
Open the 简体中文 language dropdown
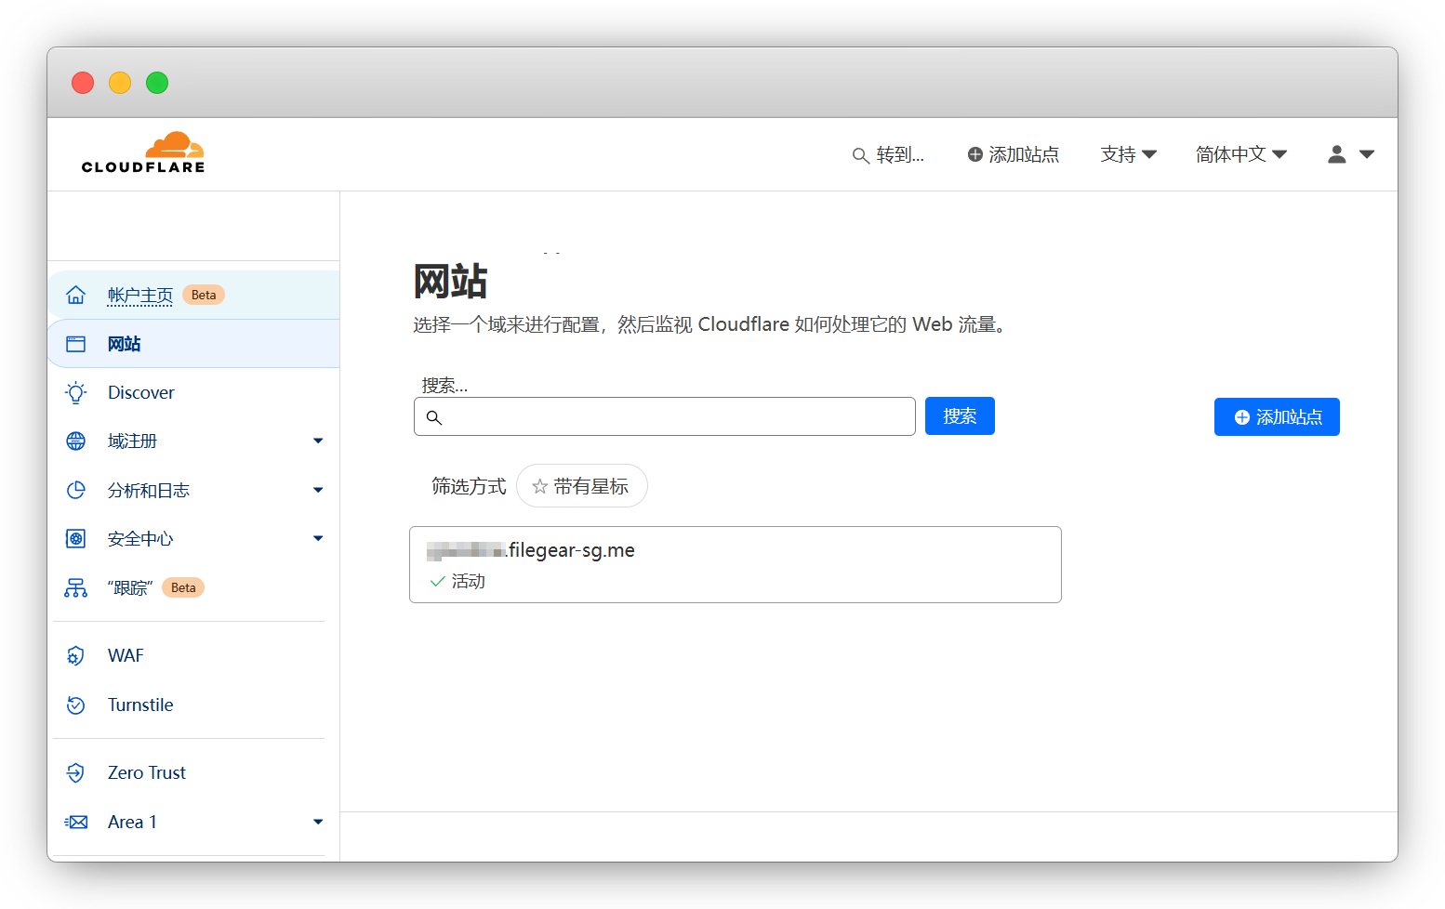point(1240,154)
